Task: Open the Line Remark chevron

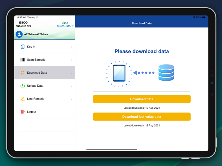Action: tap(72, 99)
